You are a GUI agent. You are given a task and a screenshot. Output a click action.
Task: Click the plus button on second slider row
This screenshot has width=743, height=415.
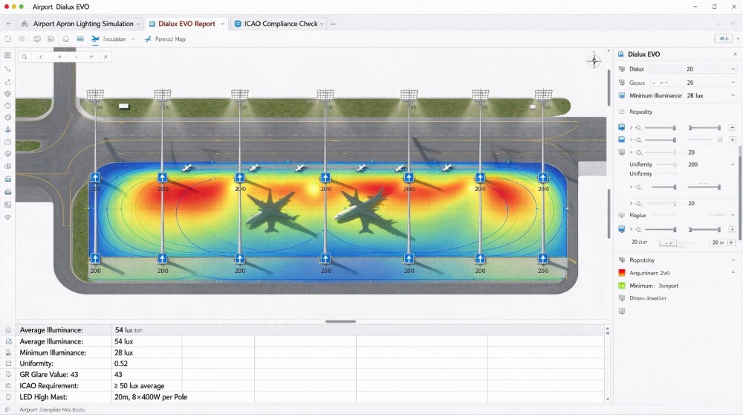tap(732, 139)
